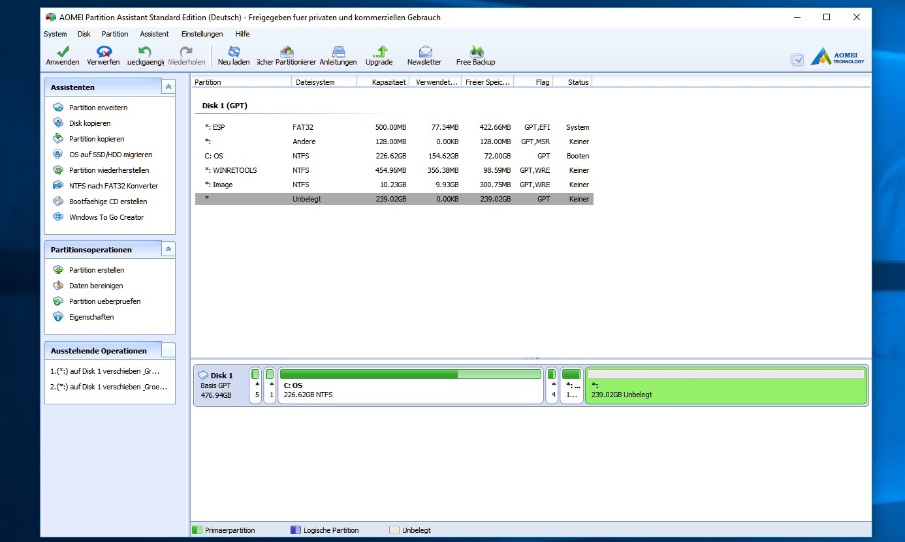905x542 pixels.
Task: Click the checkmark icon beside AOMEI logo
Action: tap(797, 60)
